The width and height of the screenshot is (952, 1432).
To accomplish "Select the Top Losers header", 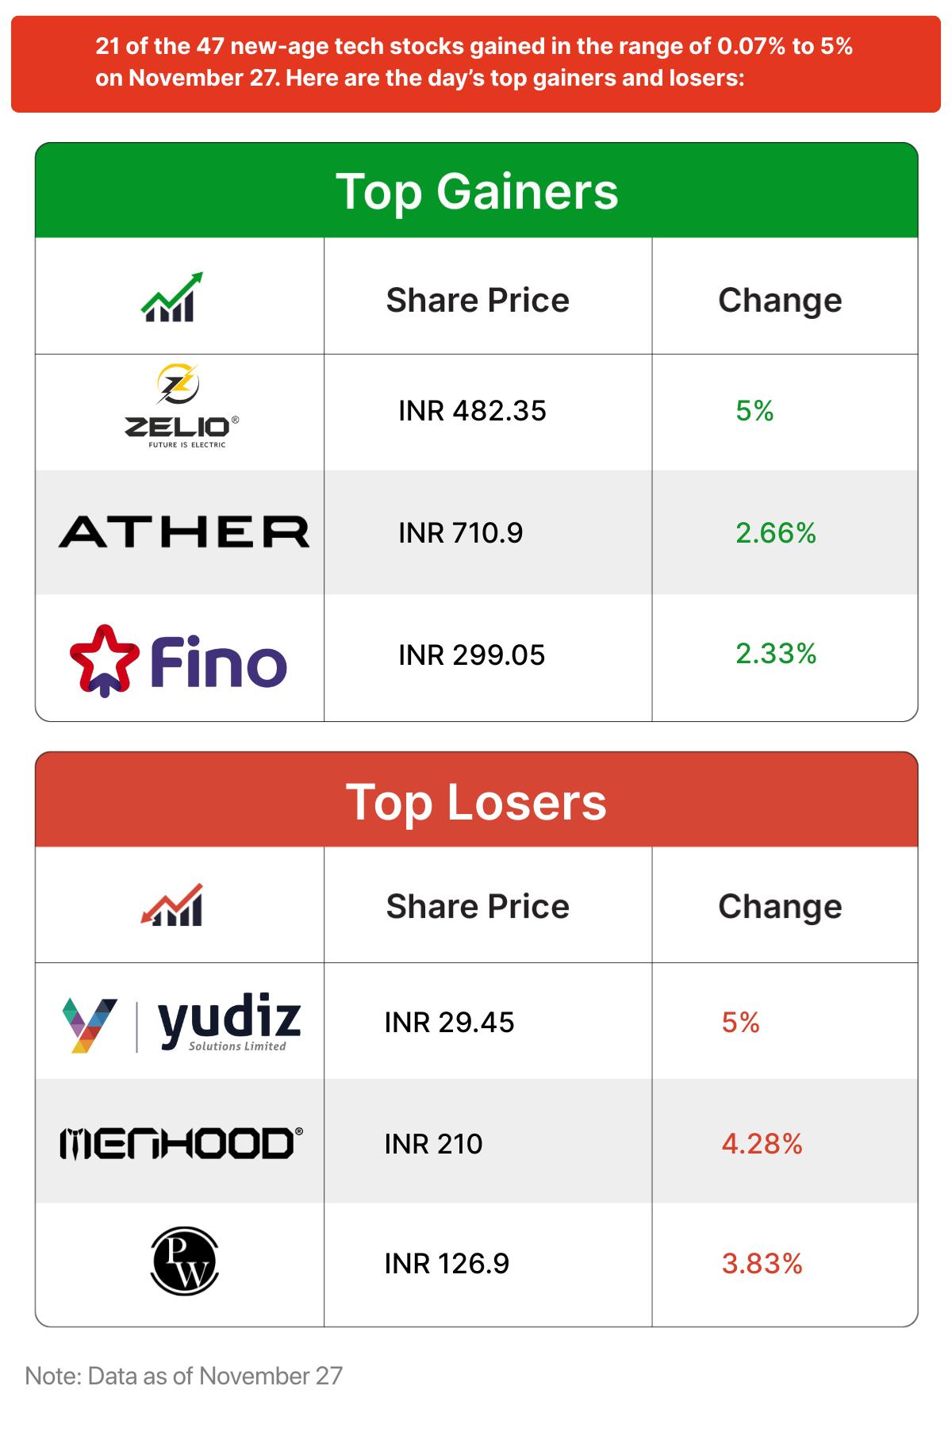I will click(476, 801).
